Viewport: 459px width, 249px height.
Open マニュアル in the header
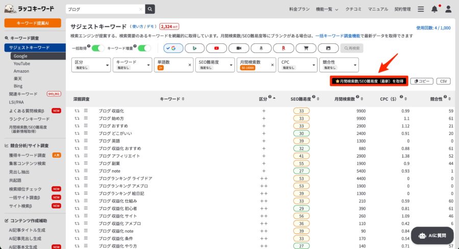pos(378,9)
